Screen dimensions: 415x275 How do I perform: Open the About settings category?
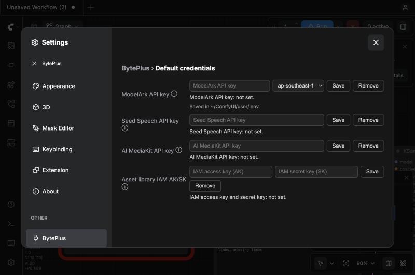pos(66,191)
